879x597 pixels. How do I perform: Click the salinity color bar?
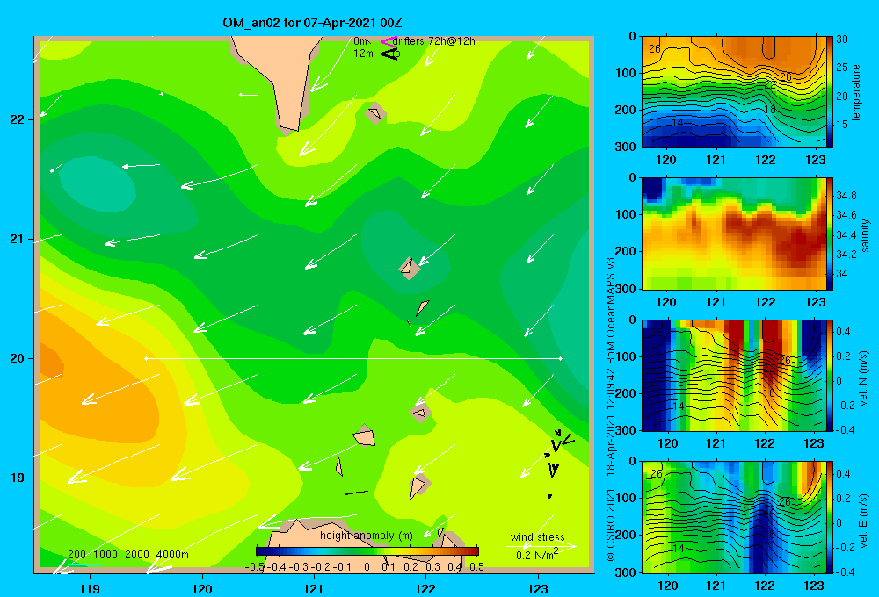(830, 234)
